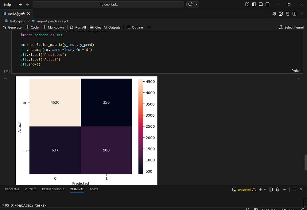Open notebook settings gear icon
Screen dimensions: 307x210
point(274,14)
